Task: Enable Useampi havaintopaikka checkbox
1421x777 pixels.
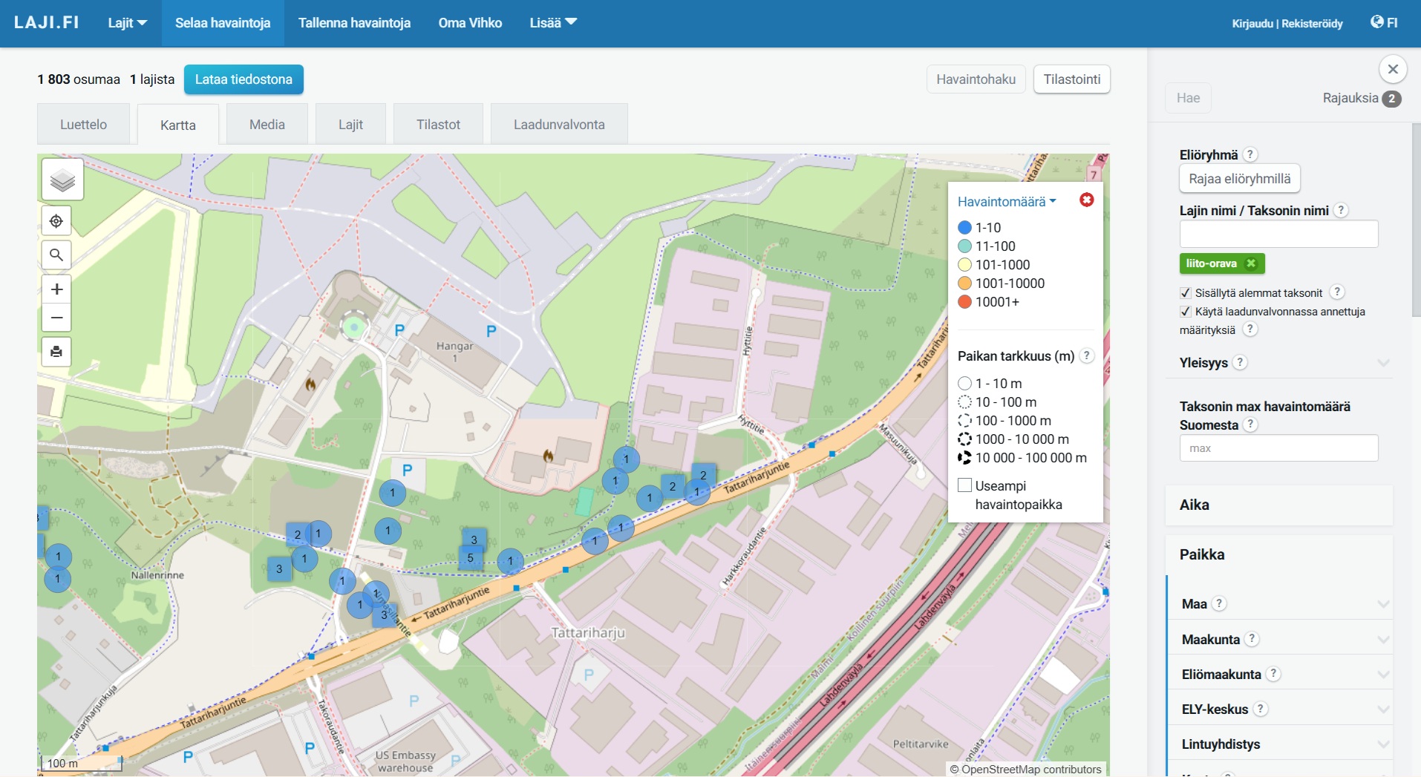Action: pyautogui.click(x=965, y=485)
